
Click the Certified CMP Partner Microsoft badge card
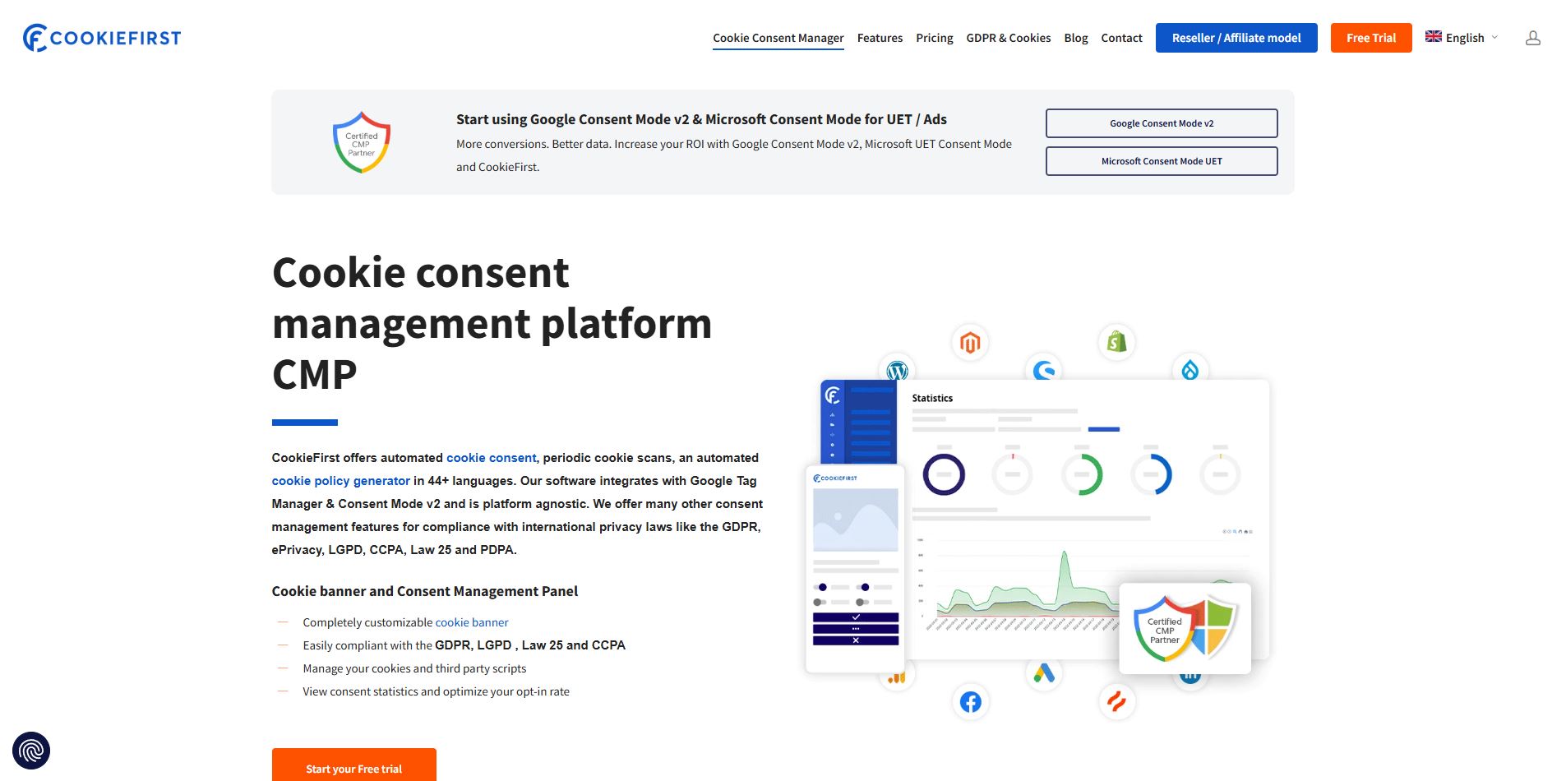coord(1185,629)
